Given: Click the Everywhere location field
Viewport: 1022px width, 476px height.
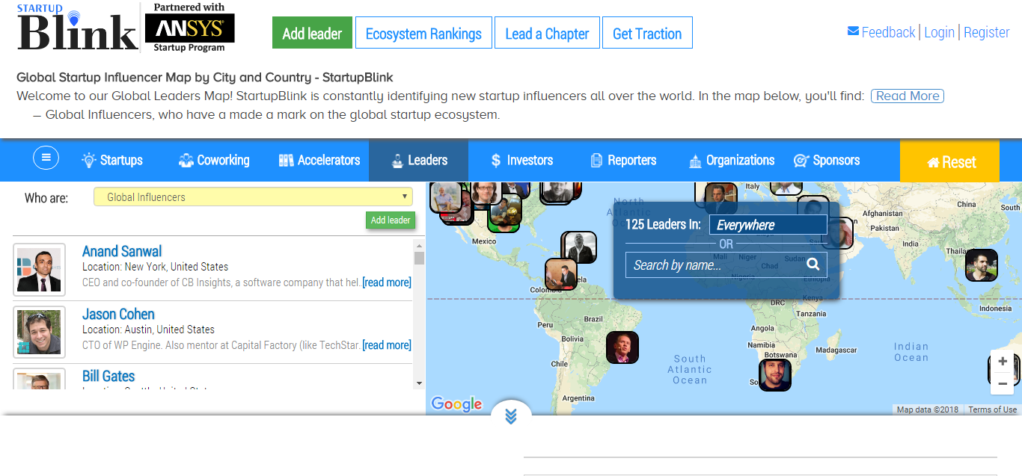Looking at the screenshot, I should tap(768, 225).
